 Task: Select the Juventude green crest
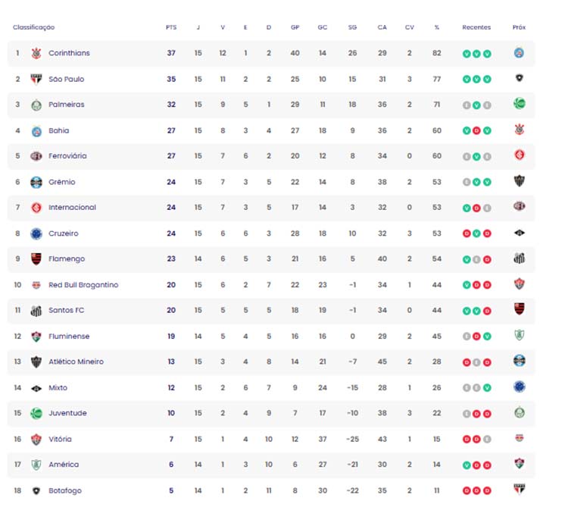36,413
